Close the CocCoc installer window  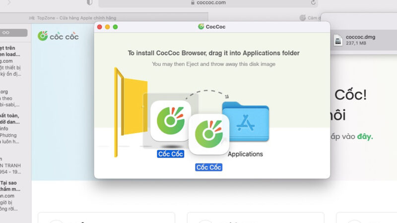[99, 27]
